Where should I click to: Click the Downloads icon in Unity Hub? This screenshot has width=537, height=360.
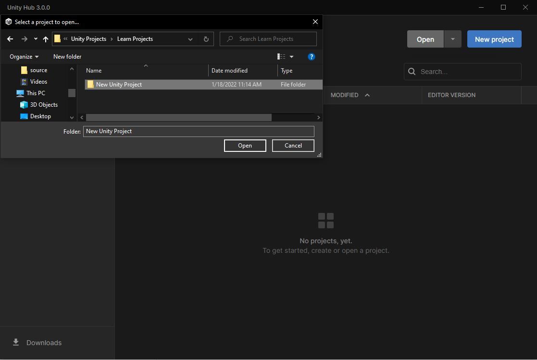[16, 342]
